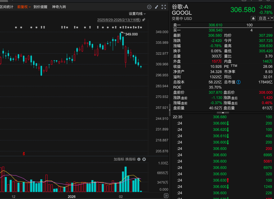Click the 总股本 value 58.22亿

tap(215, 82)
